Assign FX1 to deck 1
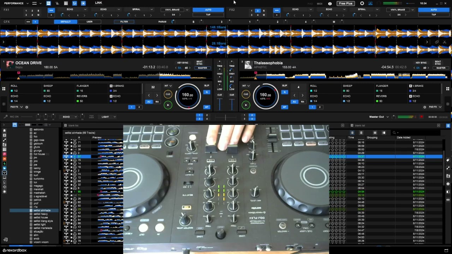452x254 pixels. [x=26, y=11]
